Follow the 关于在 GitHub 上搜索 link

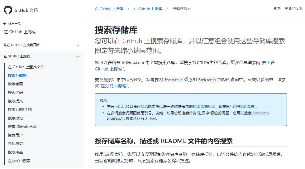click(x=269, y=63)
